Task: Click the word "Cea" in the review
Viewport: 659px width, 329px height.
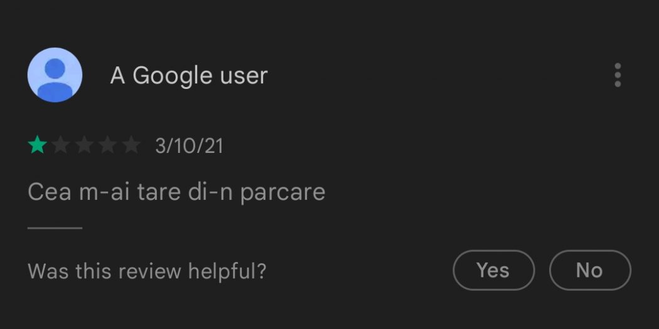Action: click(50, 192)
